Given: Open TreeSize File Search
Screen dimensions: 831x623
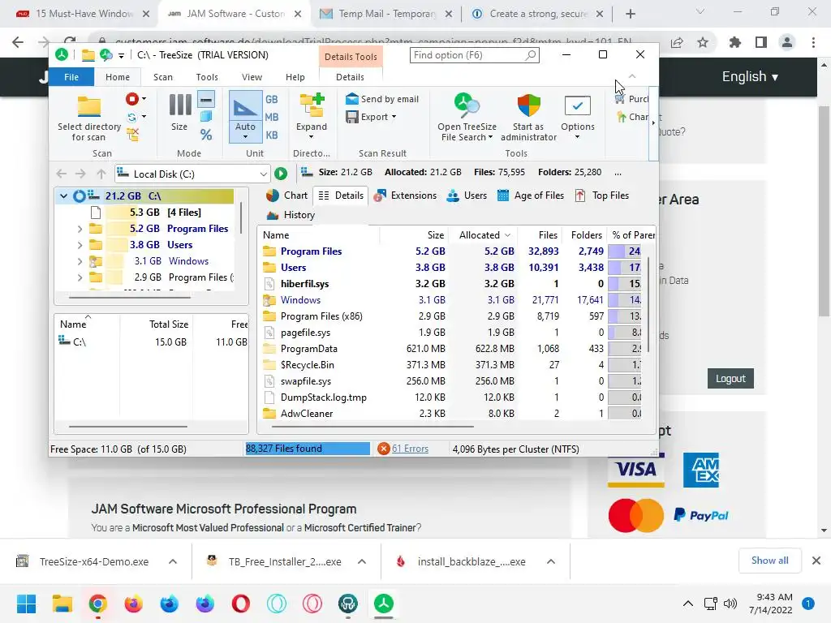Looking at the screenshot, I should (467, 117).
